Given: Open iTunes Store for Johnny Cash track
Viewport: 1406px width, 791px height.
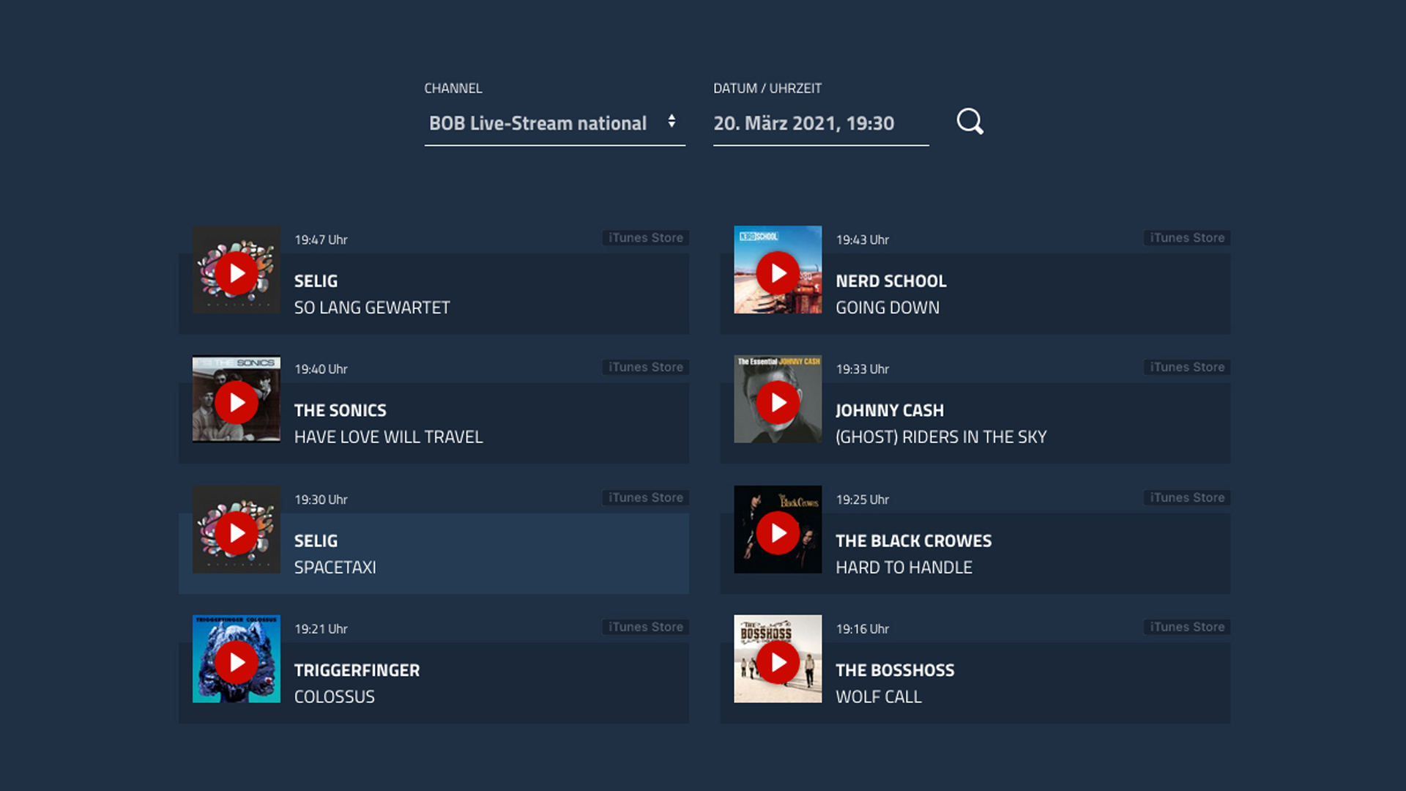Looking at the screenshot, I should click(1187, 367).
